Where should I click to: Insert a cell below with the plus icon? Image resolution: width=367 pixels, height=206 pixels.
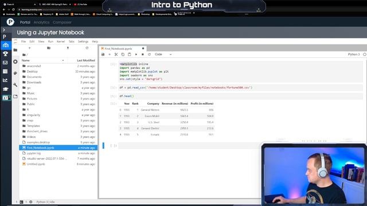click(110, 54)
